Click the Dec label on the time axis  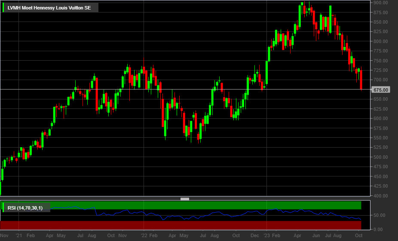254,235
